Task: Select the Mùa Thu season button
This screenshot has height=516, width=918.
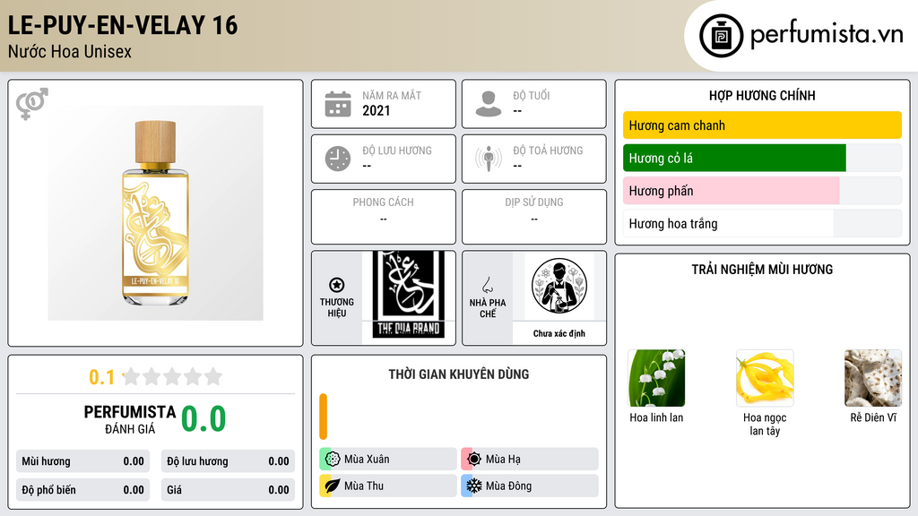Action: click(x=388, y=486)
